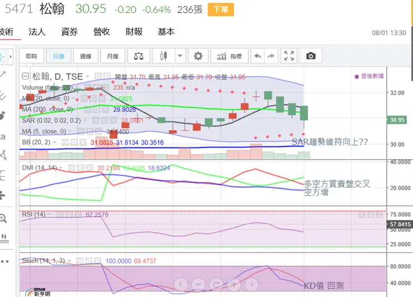The width and height of the screenshot is (413, 297).
Task: Undo the last chart action
Action: coord(257,56)
